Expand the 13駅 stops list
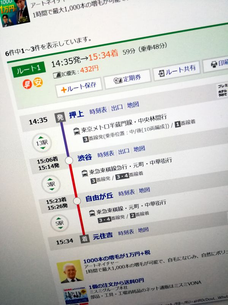 tap(42, 143)
